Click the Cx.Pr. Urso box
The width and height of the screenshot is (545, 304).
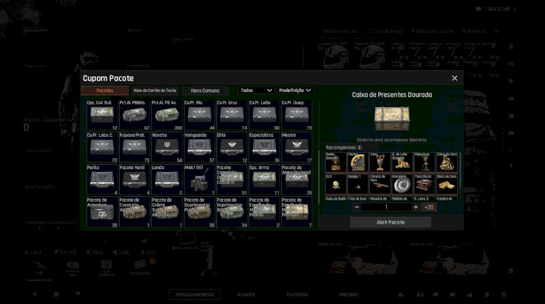tap(232, 115)
